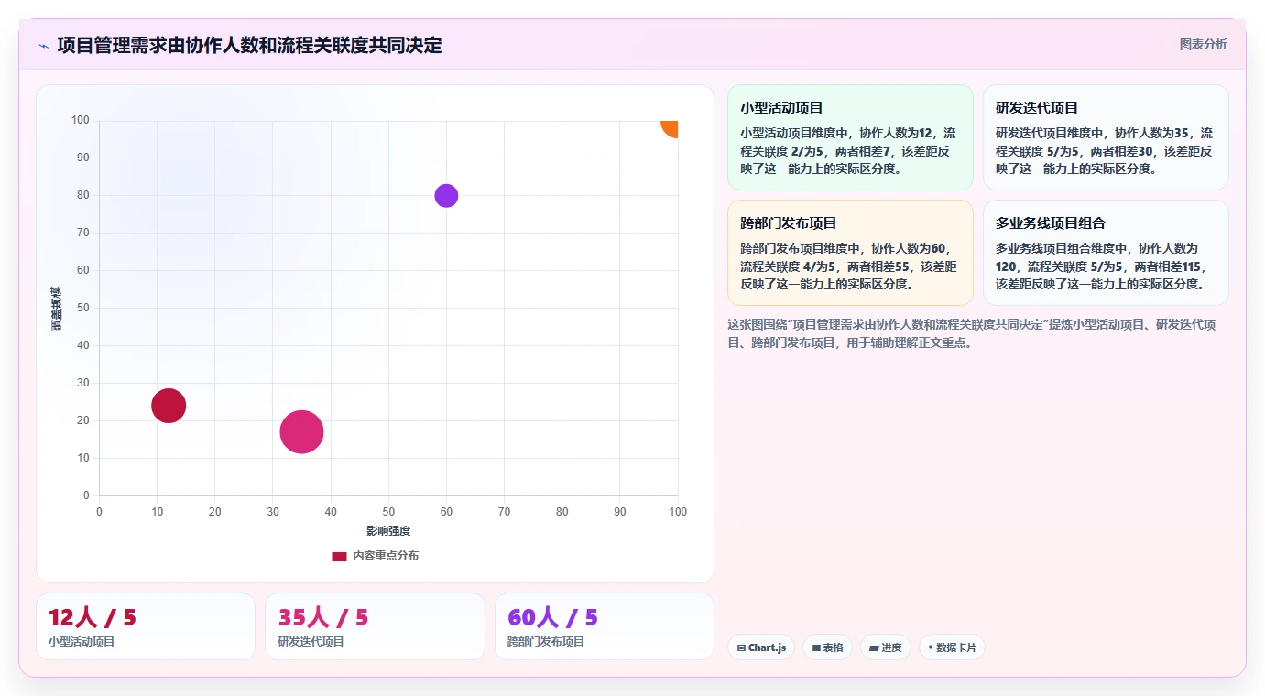This screenshot has width=1265, height=696.
Task: Click the vertical y-axis title
Action: point(57,308)
